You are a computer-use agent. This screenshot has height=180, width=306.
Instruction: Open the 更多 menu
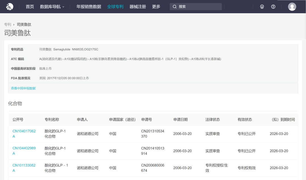[x=156, y=6]
